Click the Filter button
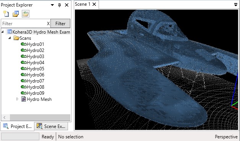 point(60,24)
